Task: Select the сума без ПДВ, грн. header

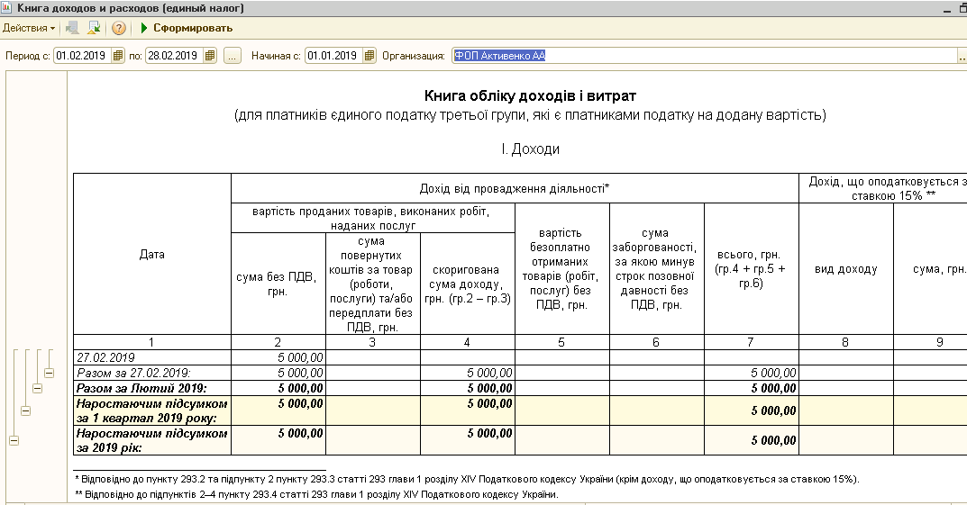Action: pyautogui.click(x=278, y=284)
